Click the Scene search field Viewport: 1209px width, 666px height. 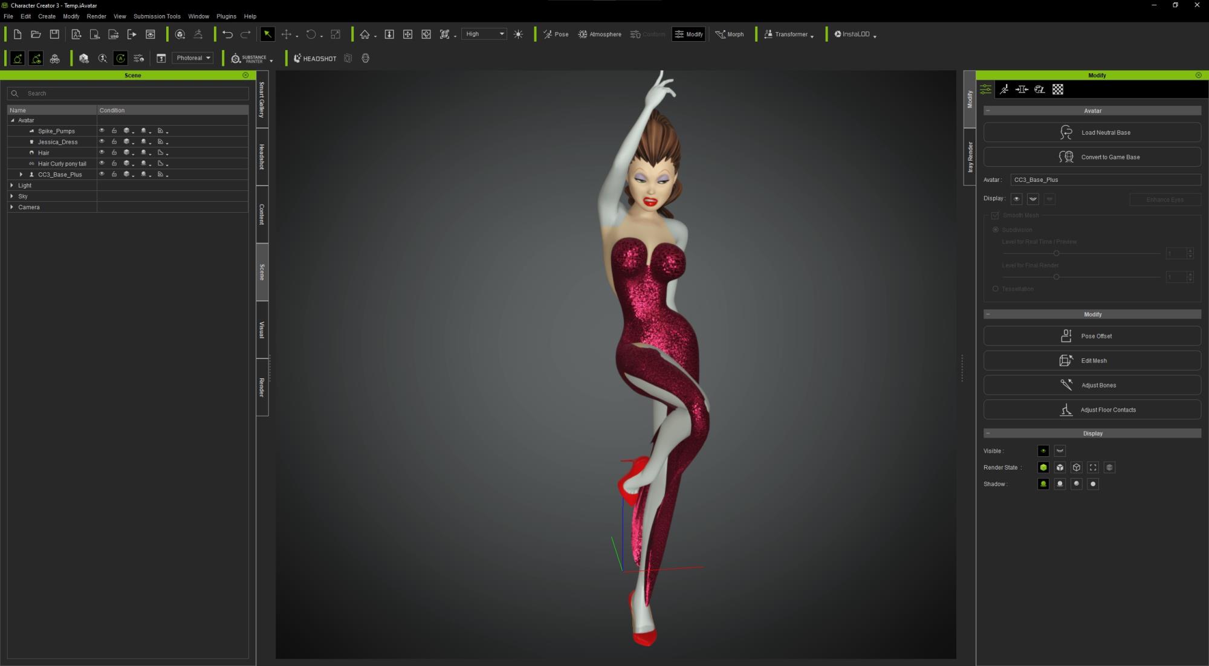(128, 94)
